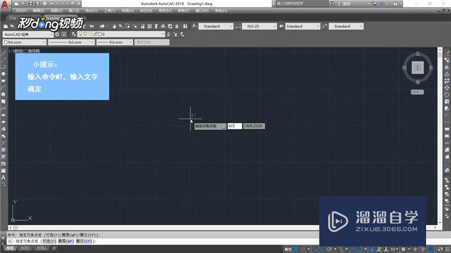Screen dimensions: 451x253
Task: Open the Multileader Style manager icon
Action: 325,27
